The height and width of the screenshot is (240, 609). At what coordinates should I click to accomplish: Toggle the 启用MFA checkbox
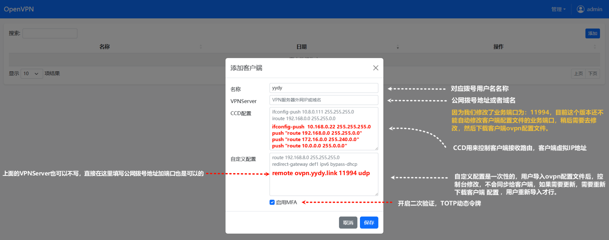pos(272,202)
